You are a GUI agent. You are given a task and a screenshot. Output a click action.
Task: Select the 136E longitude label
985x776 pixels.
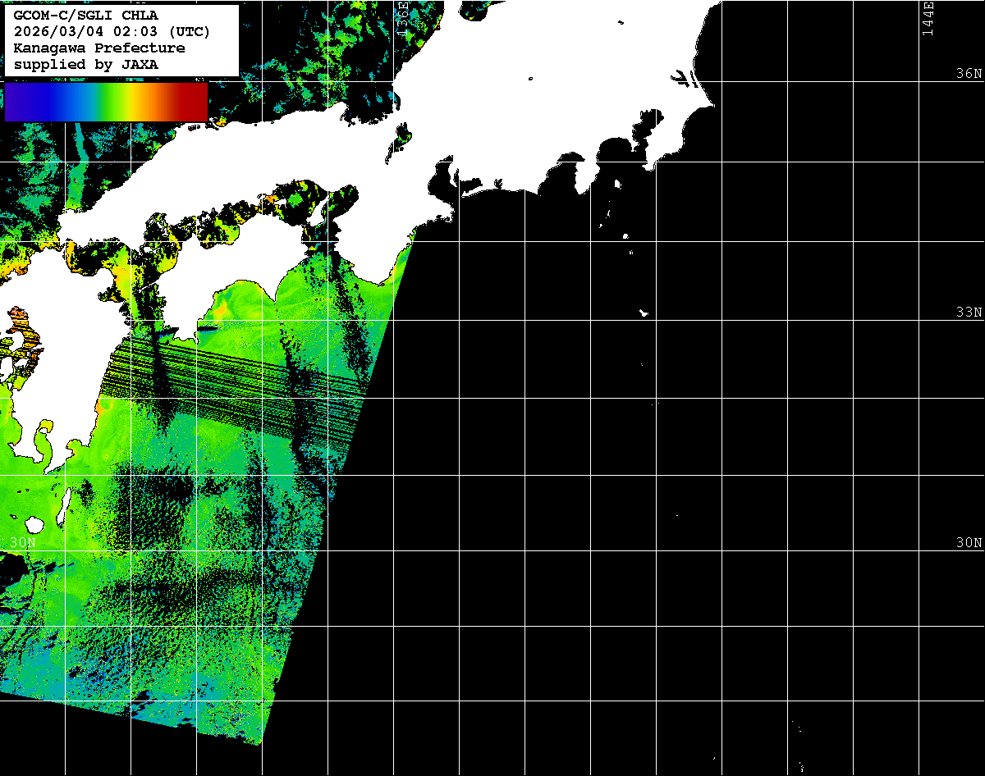coord(402,16)
